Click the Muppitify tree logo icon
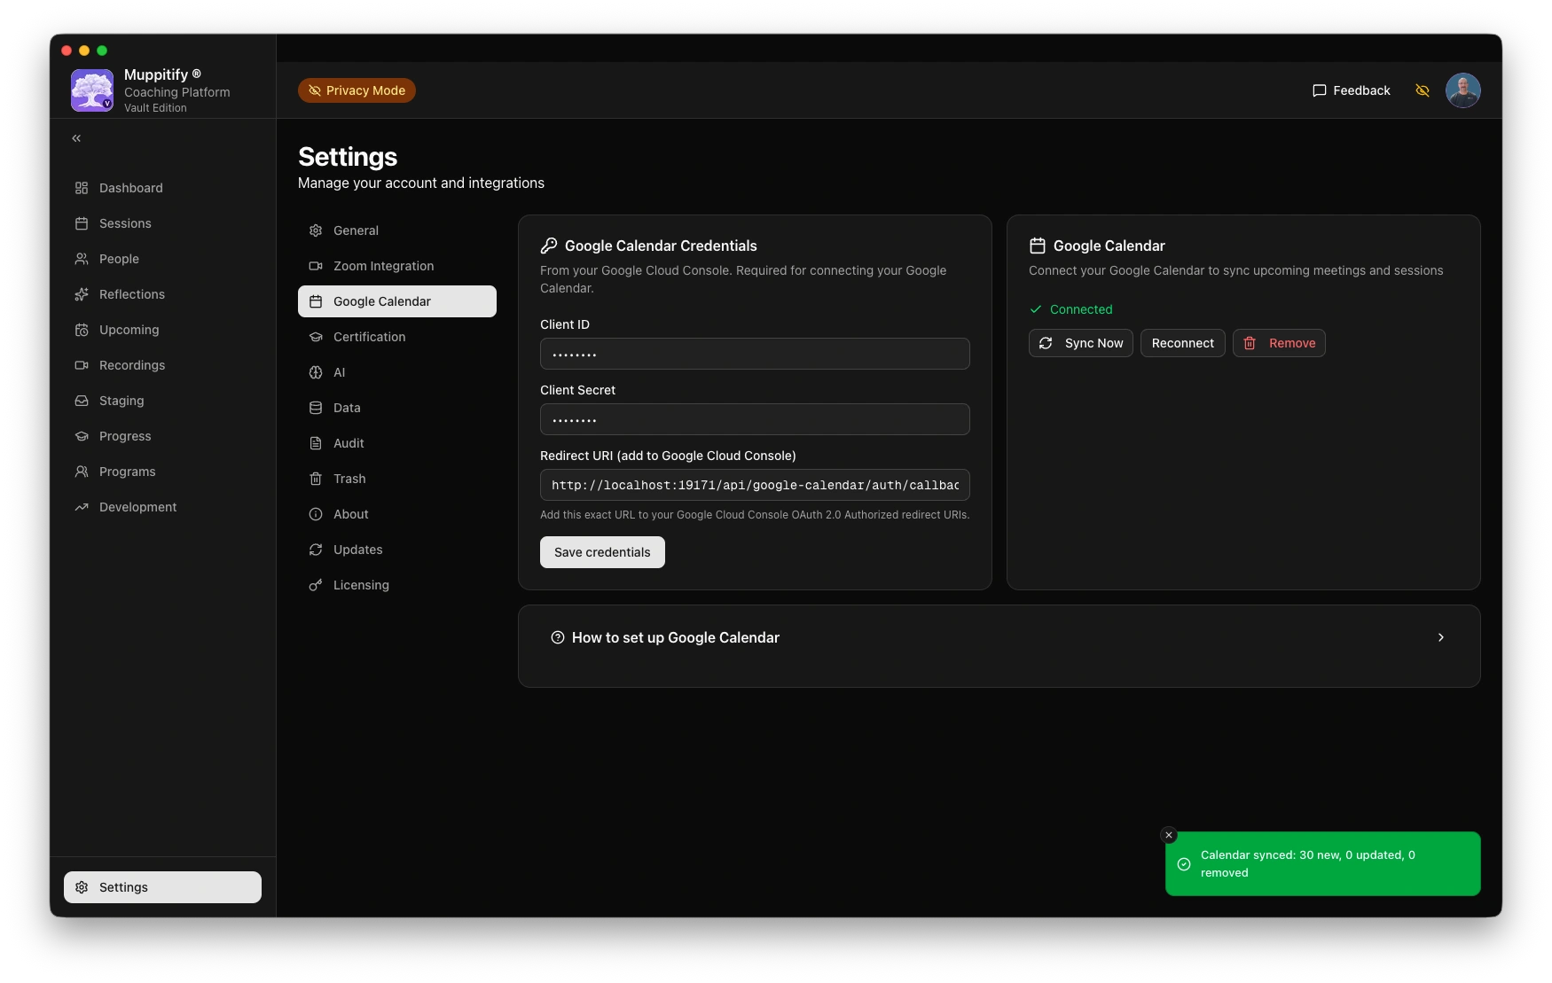This screenshot has height=983, width=1552. [92, 90]
